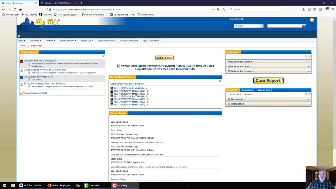Open Welcome new MCC employees announcement
This screenshot has width=336, height=189.
pos(40,61)
